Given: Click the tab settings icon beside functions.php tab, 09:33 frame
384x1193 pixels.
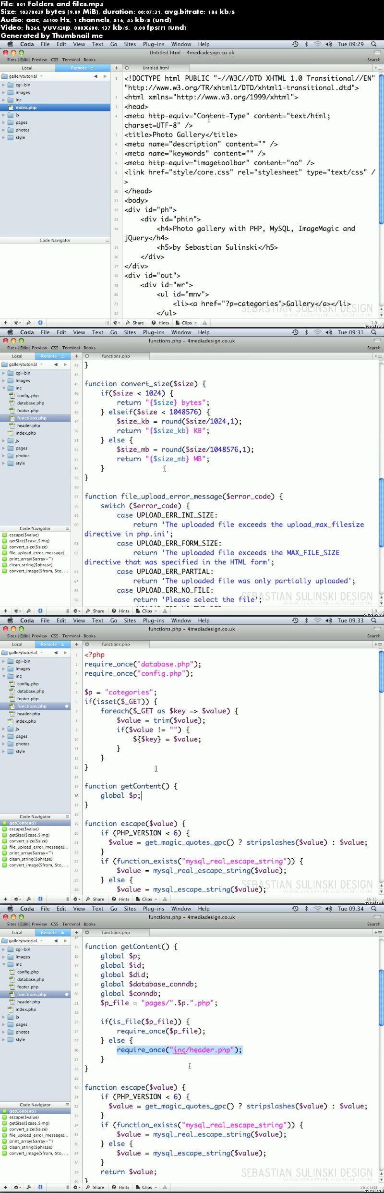Looking at the screenshot, I should click(x=87, y=645).
